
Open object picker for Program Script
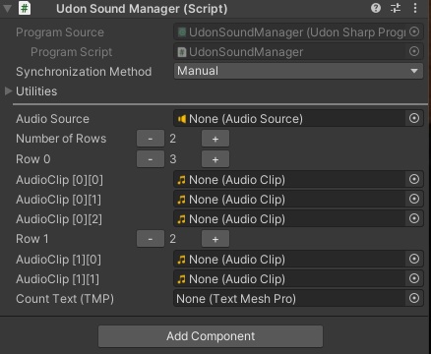(414, 51)
